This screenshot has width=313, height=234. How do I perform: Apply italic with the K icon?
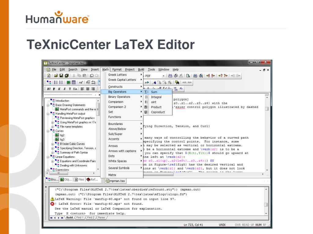(x=59, y=89)
